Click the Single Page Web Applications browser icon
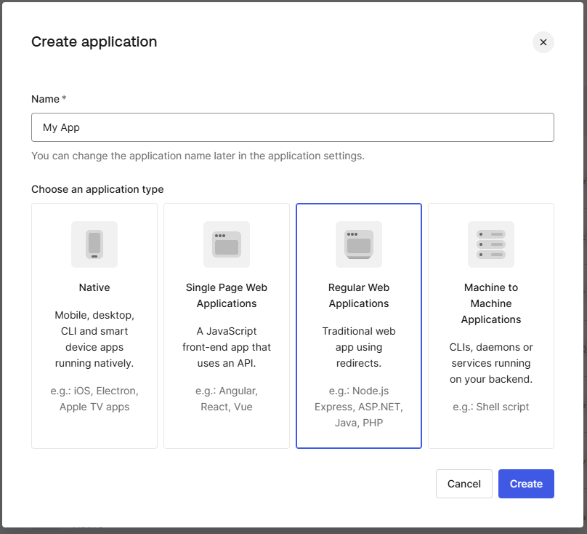The image size is (587, 534). (227, 244)
